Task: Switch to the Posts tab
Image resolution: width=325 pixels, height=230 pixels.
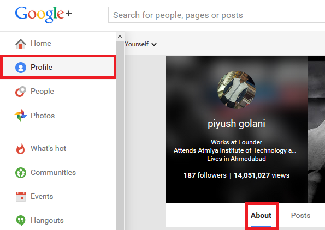Action: pos(300,215)
